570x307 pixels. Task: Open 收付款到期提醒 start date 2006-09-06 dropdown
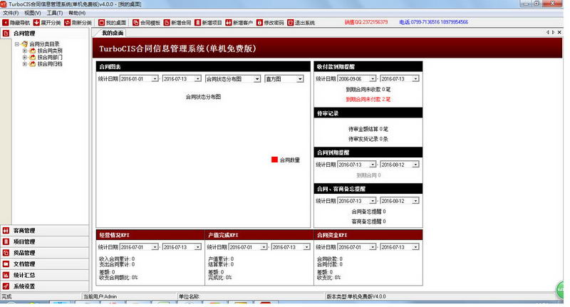373,78
